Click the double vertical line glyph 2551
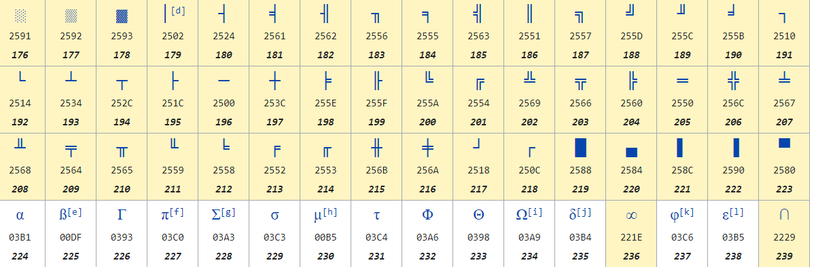816x267 pixels. (529, 14)
